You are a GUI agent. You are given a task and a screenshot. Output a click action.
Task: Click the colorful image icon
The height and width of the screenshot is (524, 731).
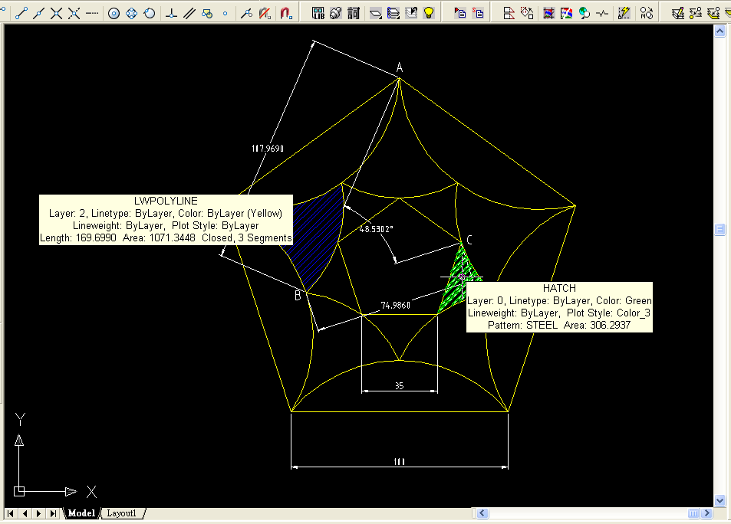pos(566,13)
